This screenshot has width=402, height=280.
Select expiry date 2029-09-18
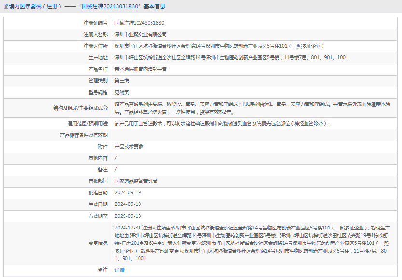click(128, 216)
